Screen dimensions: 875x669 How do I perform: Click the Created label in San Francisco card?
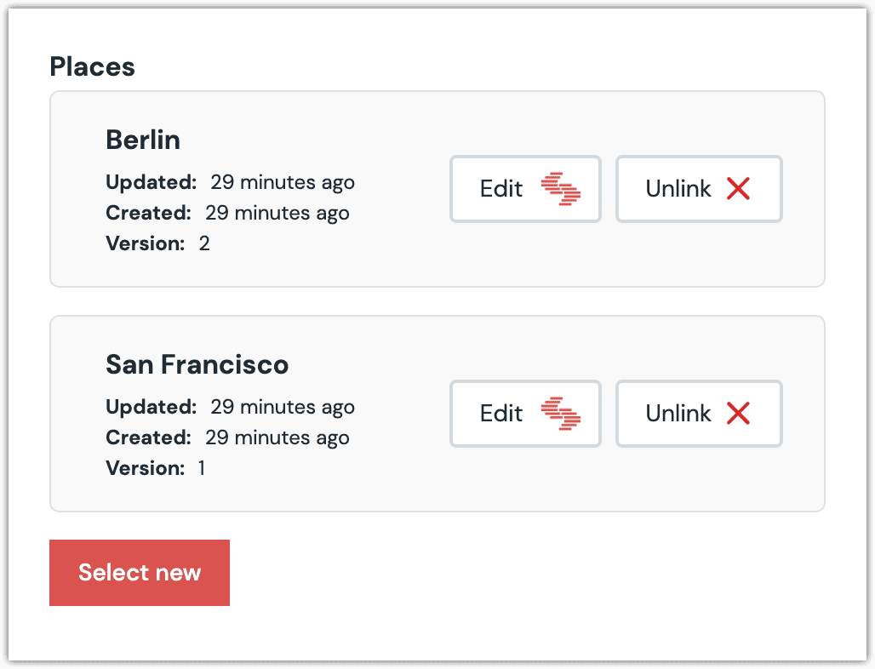[x=148, y=437]
